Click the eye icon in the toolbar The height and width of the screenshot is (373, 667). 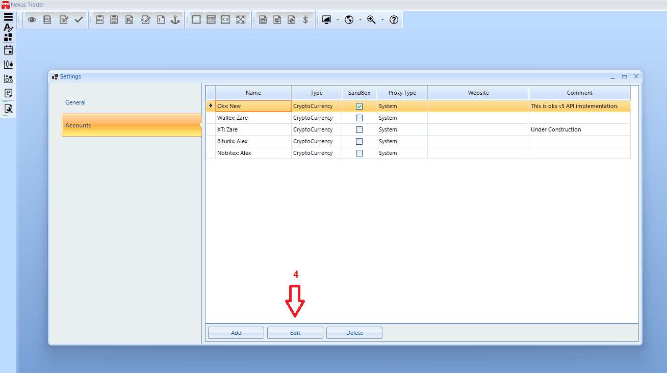[x=32, y=20]
